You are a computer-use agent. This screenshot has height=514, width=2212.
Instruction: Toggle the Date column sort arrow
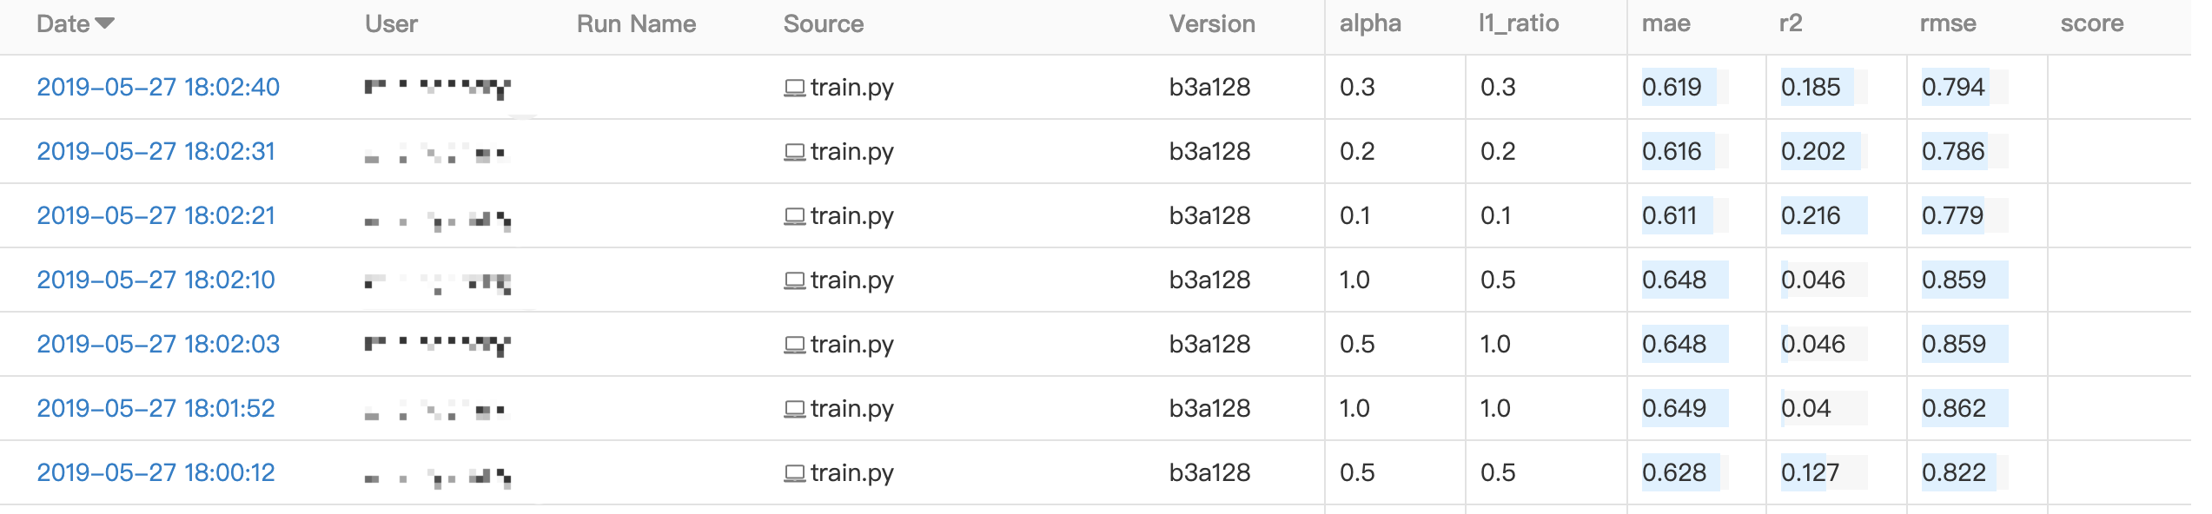[x=105, y=23]
